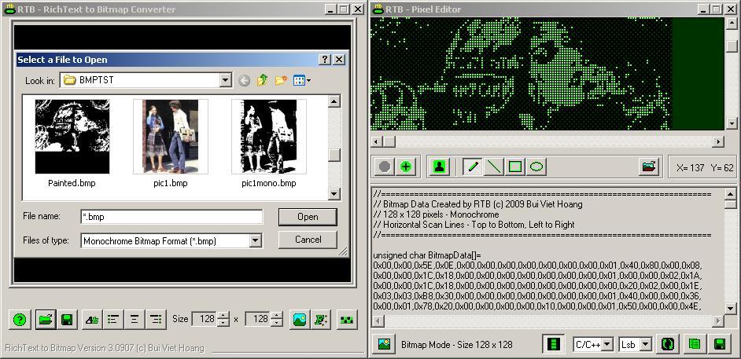Click the picture image icon beside size fields
Image resolution: width=741 pixels, height=359 pixels.
tap(300, 320)
